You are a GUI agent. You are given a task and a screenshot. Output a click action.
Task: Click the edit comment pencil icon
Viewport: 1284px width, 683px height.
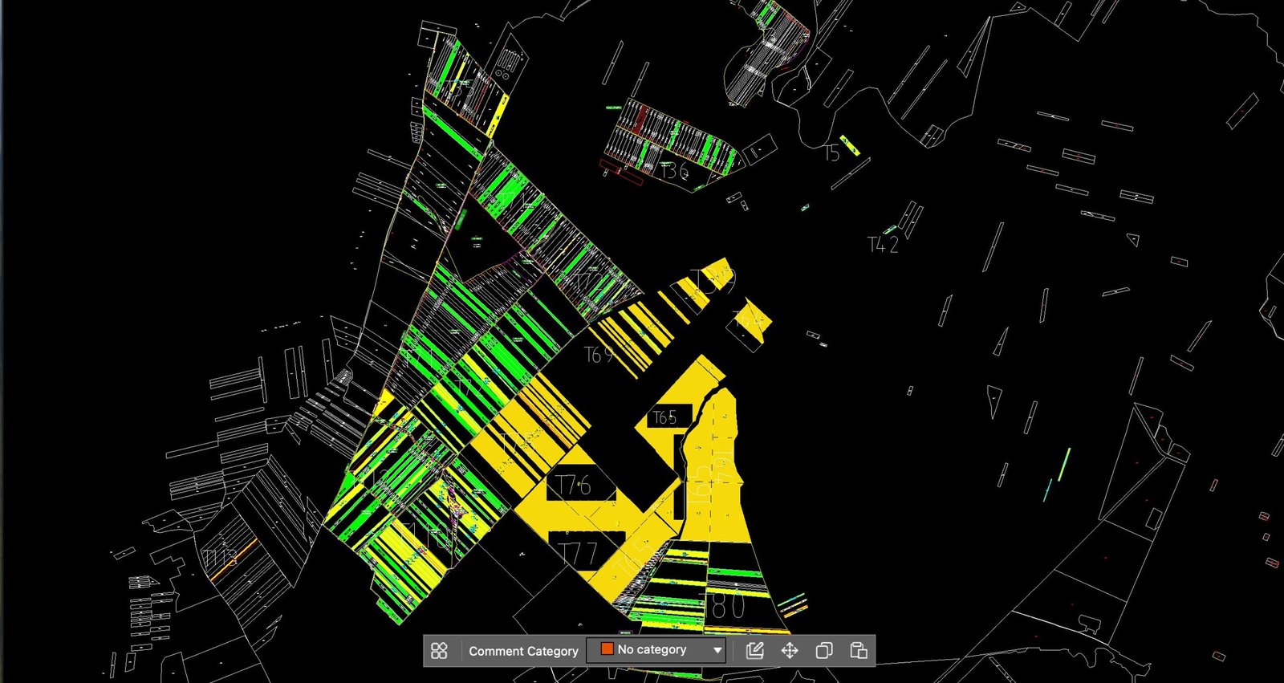754,650
